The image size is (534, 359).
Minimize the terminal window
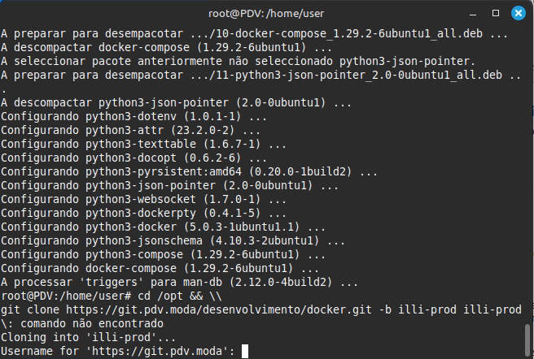[473, 14]
